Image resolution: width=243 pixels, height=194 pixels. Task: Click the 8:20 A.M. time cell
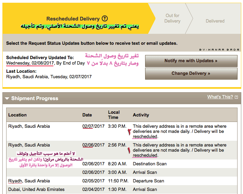click(117, 164)
